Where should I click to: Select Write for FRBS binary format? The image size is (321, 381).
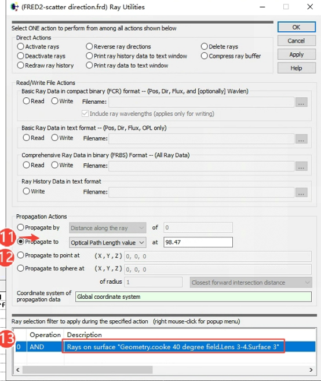[62, 165]
